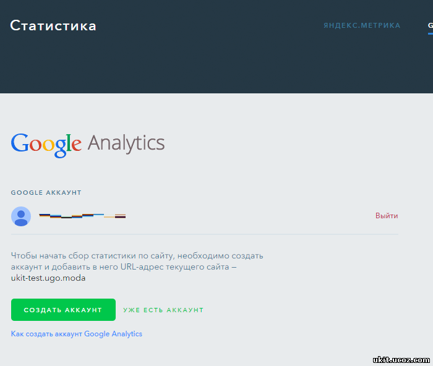The width and height of the screenshot is (433, 366).
Task: Click the colorful Google logo
Action: point(46,145)
